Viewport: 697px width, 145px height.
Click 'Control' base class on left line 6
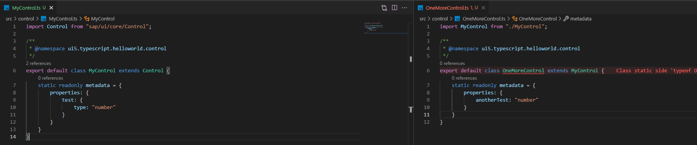(x=153, y=71)
